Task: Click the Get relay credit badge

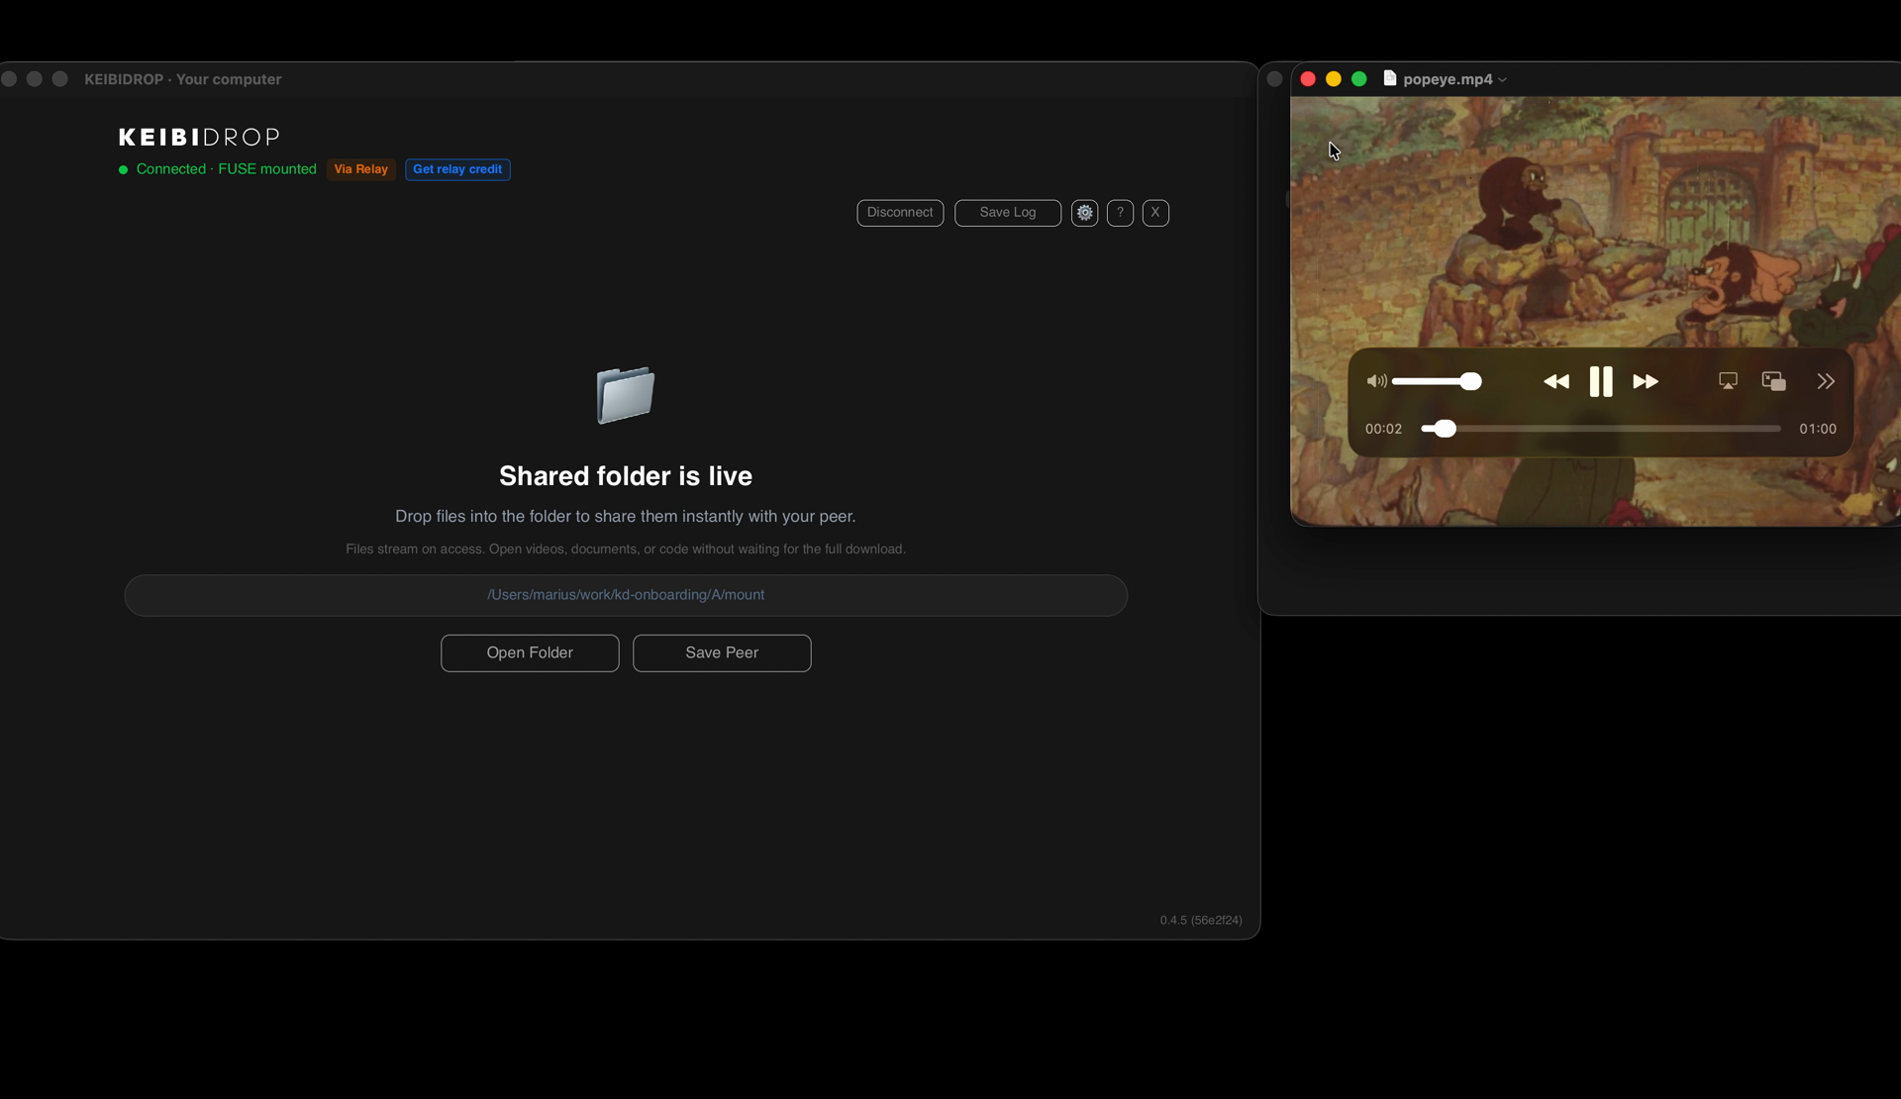Action: tap(457, 169)
